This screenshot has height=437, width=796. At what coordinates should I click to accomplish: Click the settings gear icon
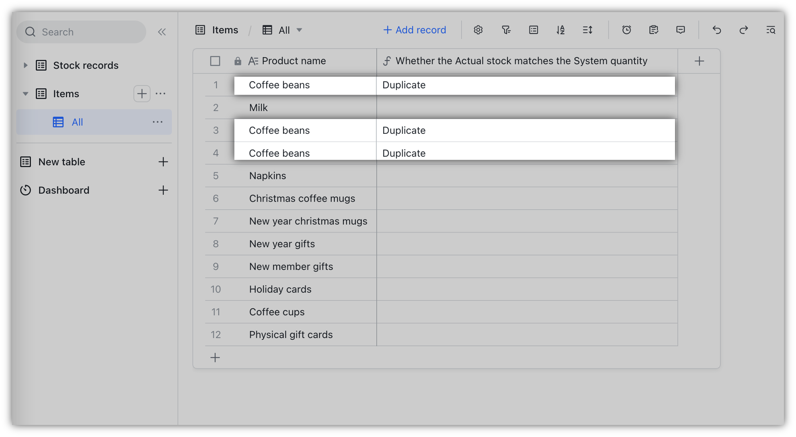pyautogui.click(x=478, y=30)
